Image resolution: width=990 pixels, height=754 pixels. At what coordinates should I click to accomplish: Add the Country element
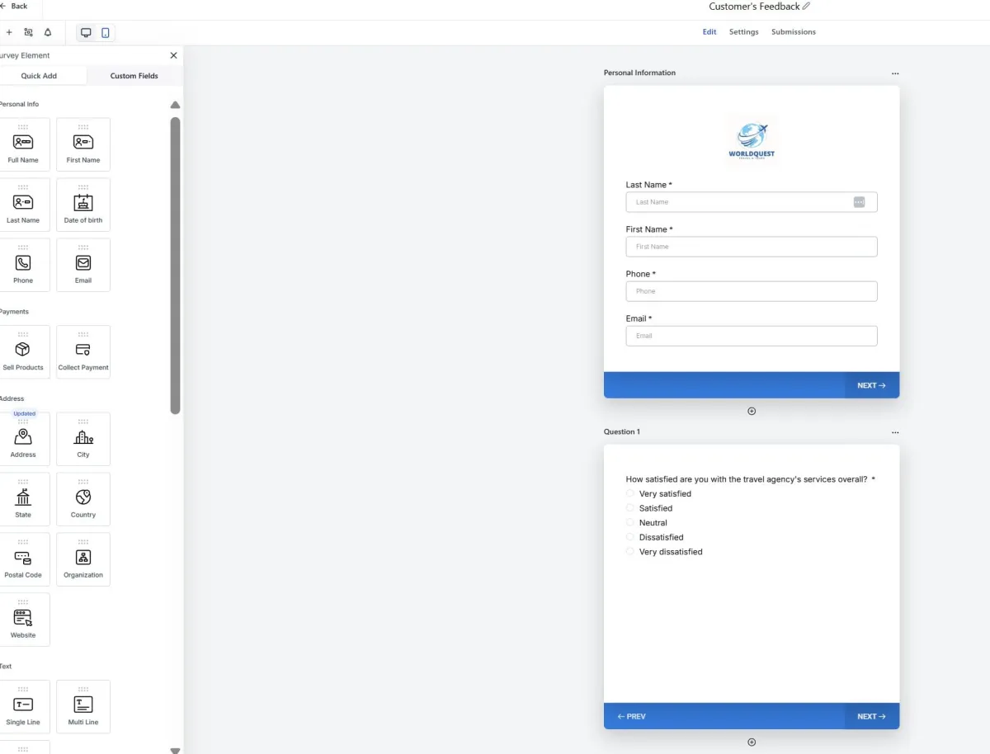click(83, 499)
